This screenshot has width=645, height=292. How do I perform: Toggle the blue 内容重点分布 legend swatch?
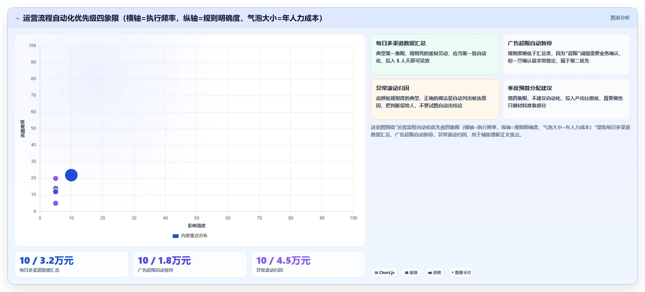tap(175, 236)
